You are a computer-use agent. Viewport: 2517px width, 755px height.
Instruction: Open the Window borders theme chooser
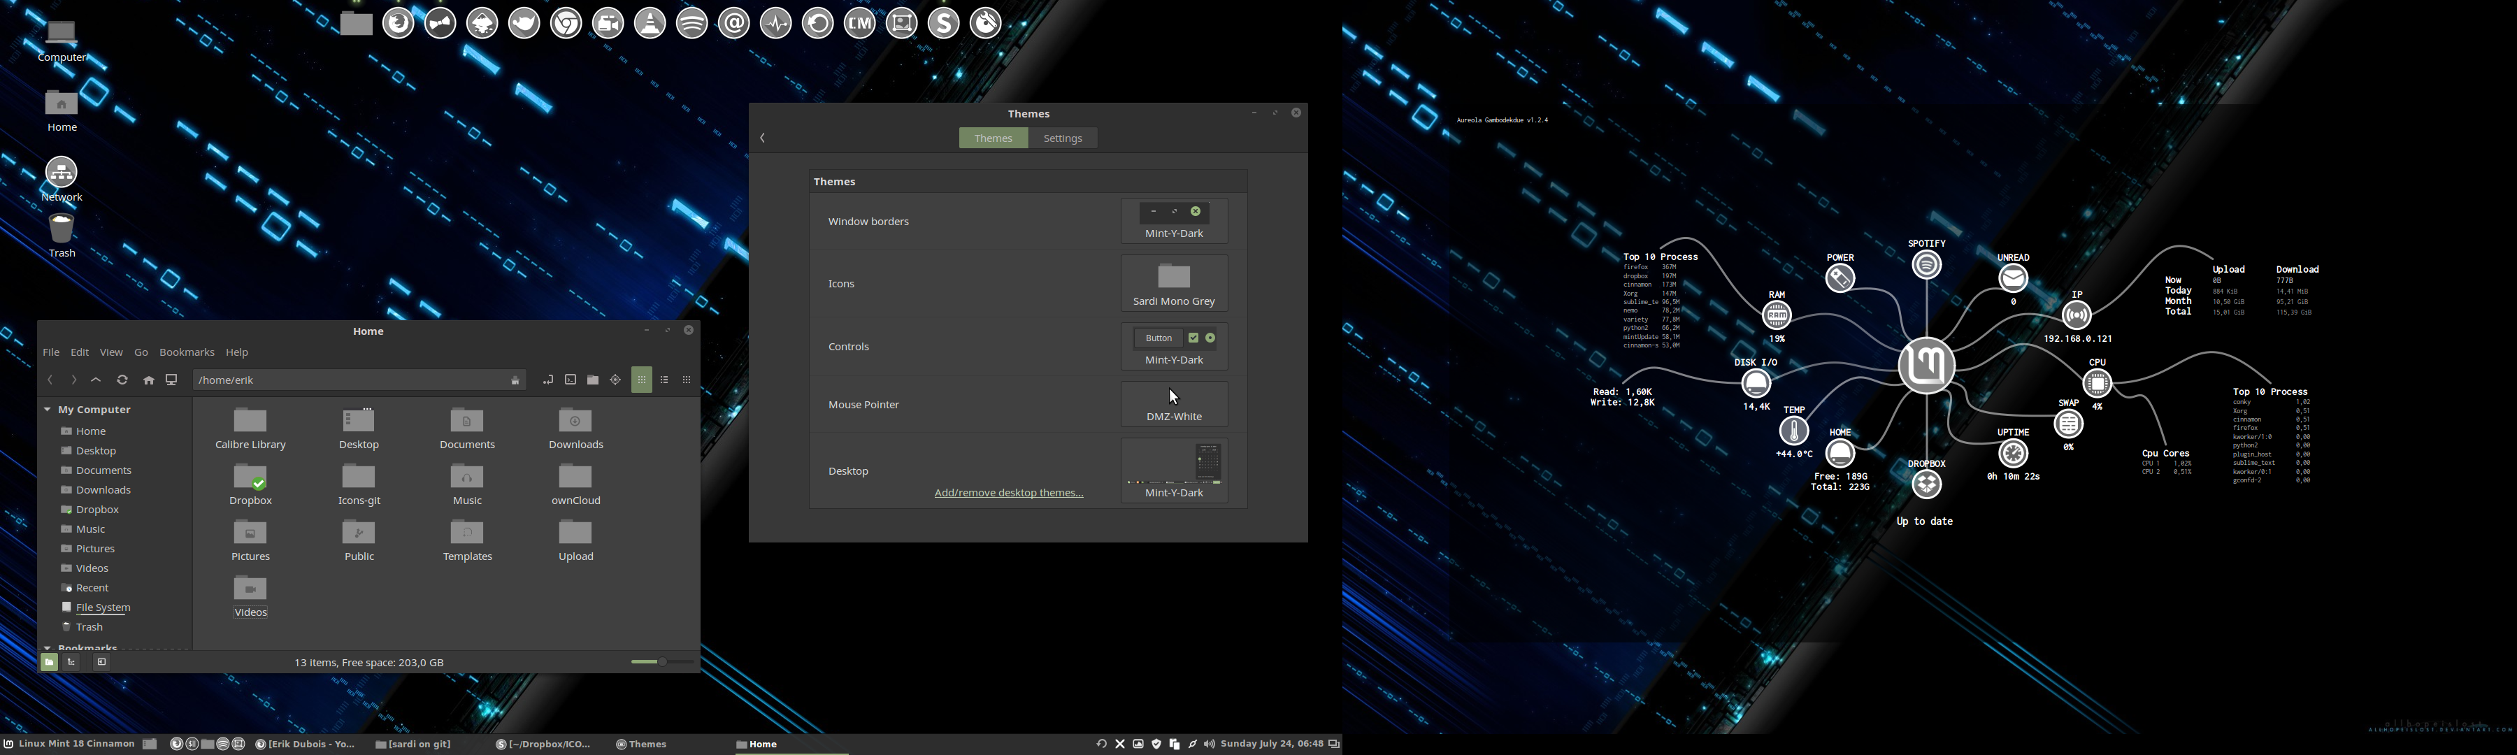(1173, 222)
